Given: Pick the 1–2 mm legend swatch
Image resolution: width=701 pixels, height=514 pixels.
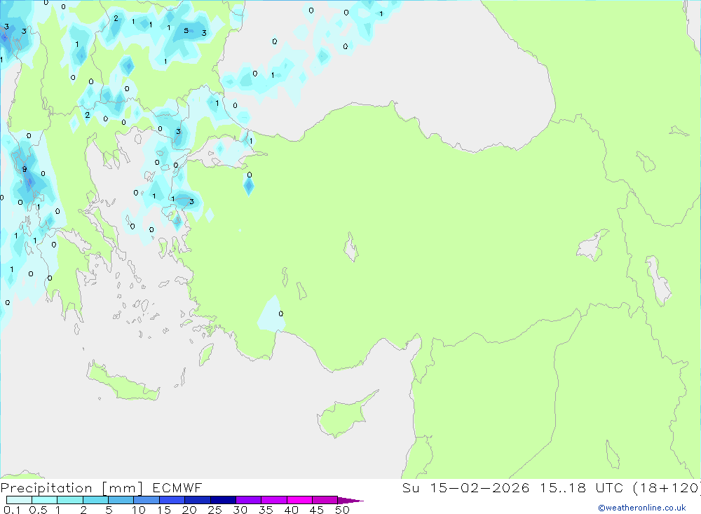Looking at the screenshot, I should pyautogui.click(x=69, y=500).
